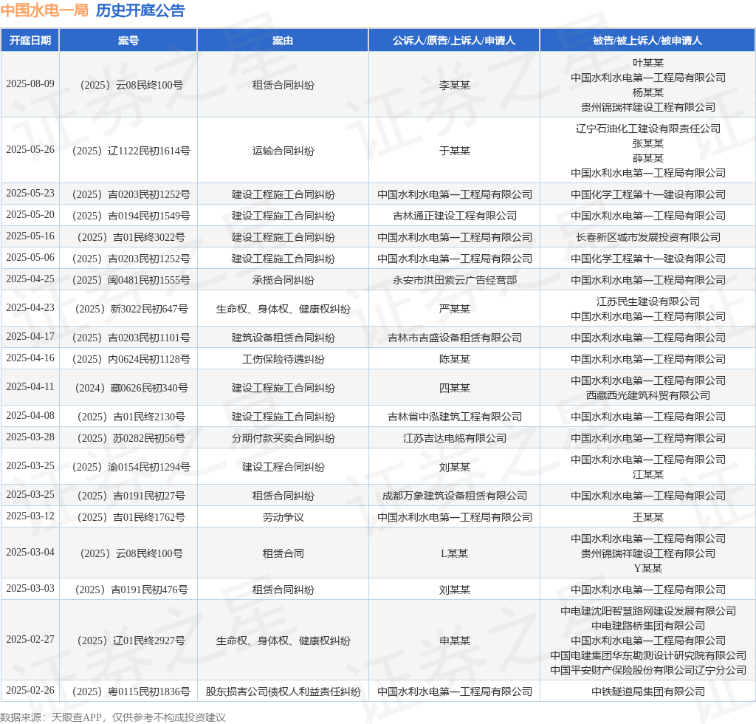Click defendant 中电建路桥集团有限公司
This screenshot has width=756, height=724.
(x=648, y=626)
